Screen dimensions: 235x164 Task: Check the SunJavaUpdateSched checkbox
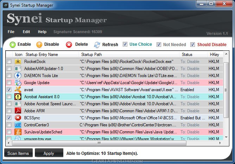9,132
